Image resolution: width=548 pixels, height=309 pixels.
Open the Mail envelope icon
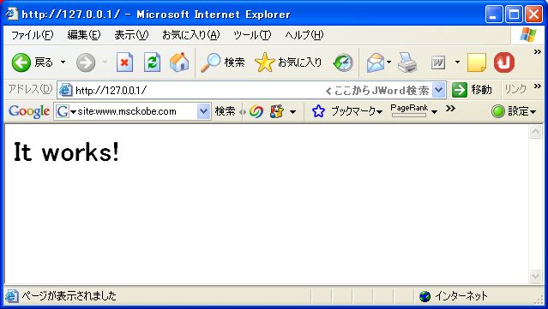pos(376,62)
